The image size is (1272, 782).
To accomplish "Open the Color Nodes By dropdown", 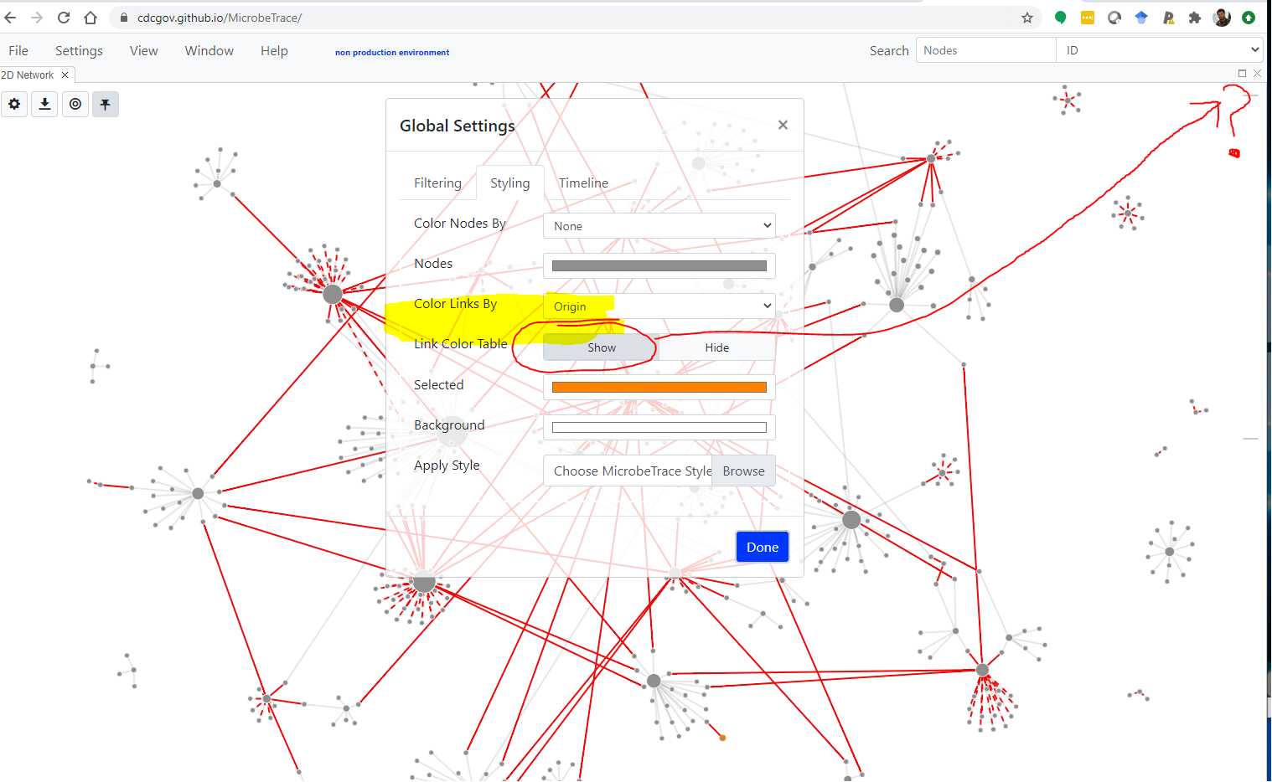I will pyautogui.click(x=659, y=225).
